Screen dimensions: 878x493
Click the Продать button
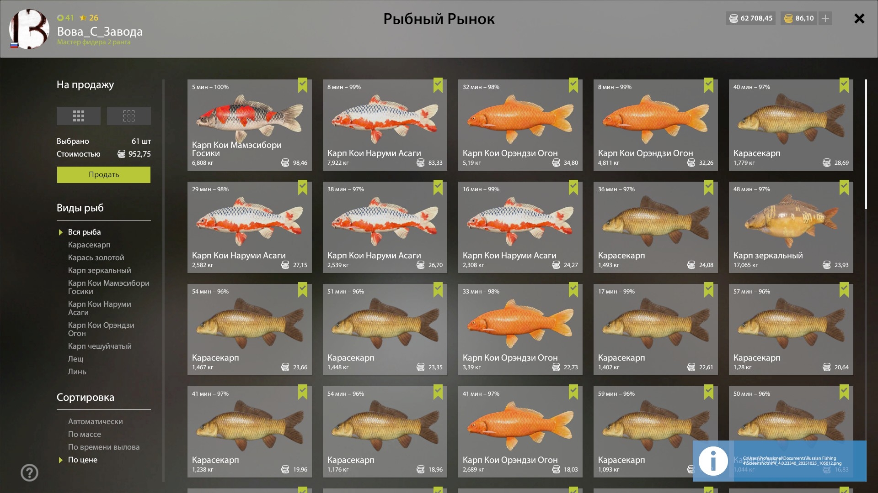[104, 175]
